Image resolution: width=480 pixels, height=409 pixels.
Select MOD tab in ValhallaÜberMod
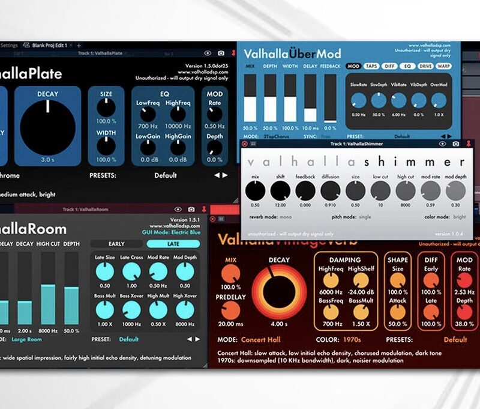point(353,66)
